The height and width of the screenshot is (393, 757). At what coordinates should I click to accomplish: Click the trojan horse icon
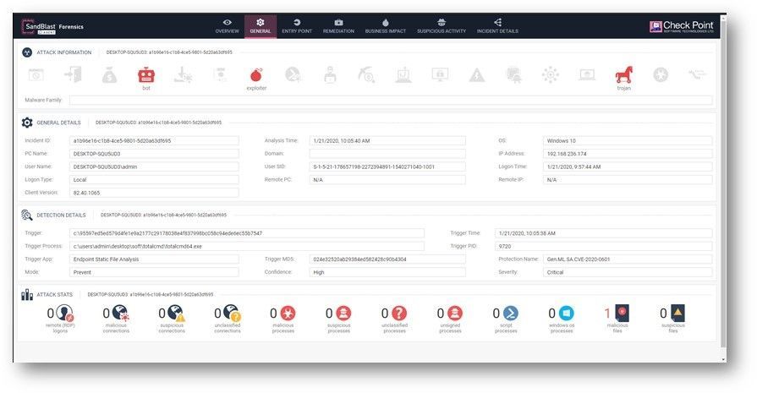point(623,75)
